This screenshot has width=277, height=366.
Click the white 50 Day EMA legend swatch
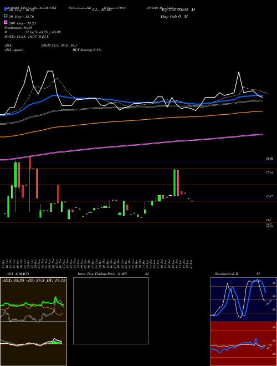coord(6,16)
